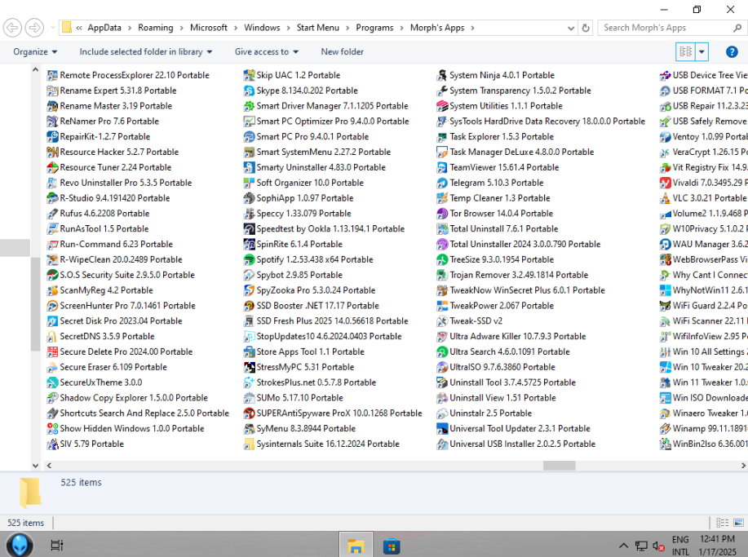The image size is (748, 557).
Task: Click the UltraISO 9.7.6.3860 Portable icon
Action: click(442, 367)
